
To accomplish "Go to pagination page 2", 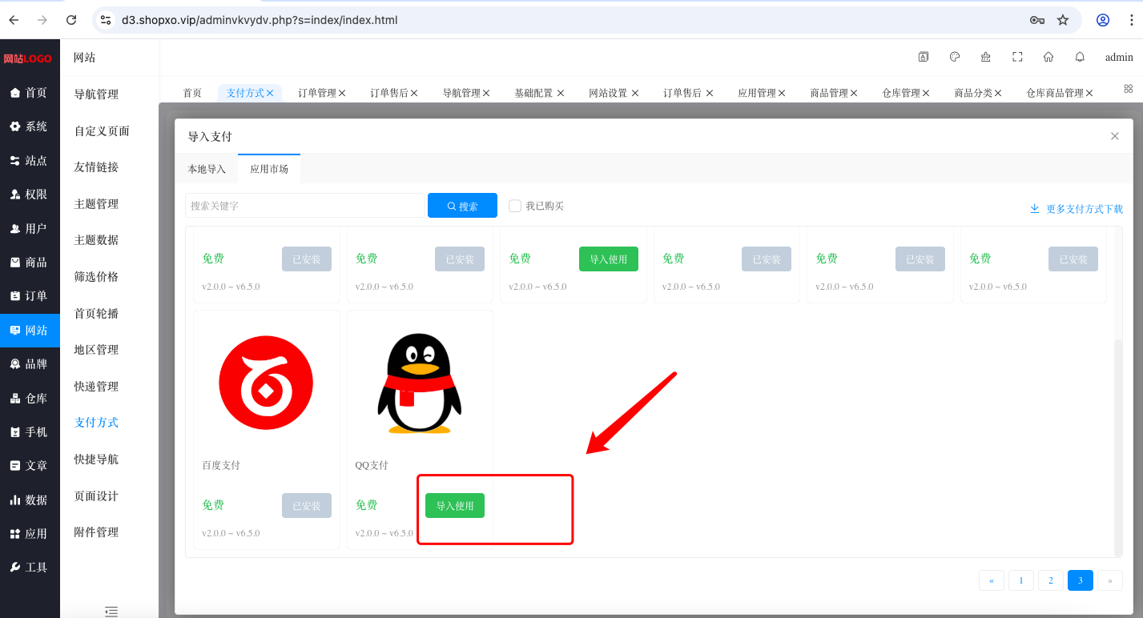I will coord(1051,580).
